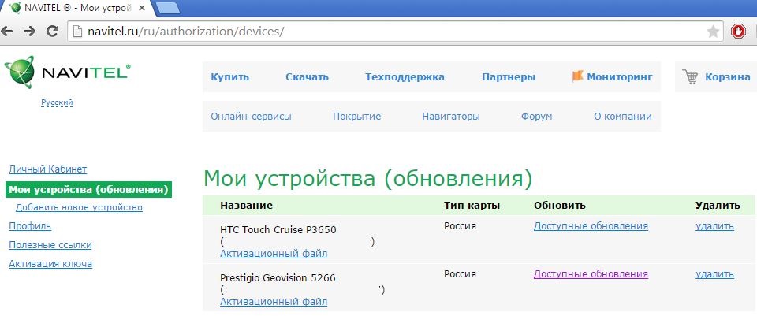This screenshot has height=316, width=757.
Task: Click the browser back arrow
Action: (6, 32)
